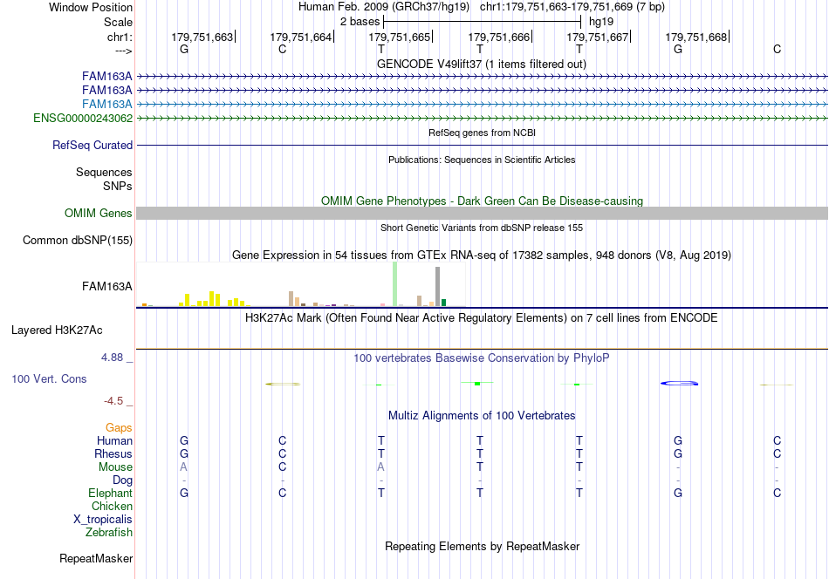This screenshot has width=829, height=579.
Task: Click the FAM163A GTEx expression label
Action: click(106, 286)
